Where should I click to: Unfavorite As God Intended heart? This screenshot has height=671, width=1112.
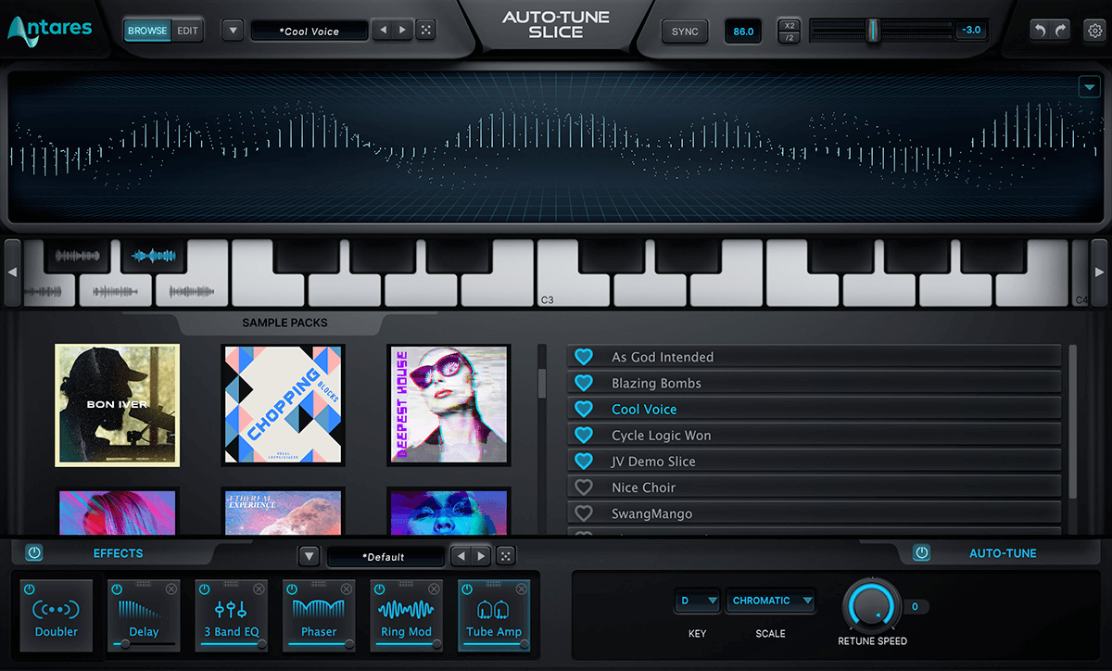click(583, 357)
